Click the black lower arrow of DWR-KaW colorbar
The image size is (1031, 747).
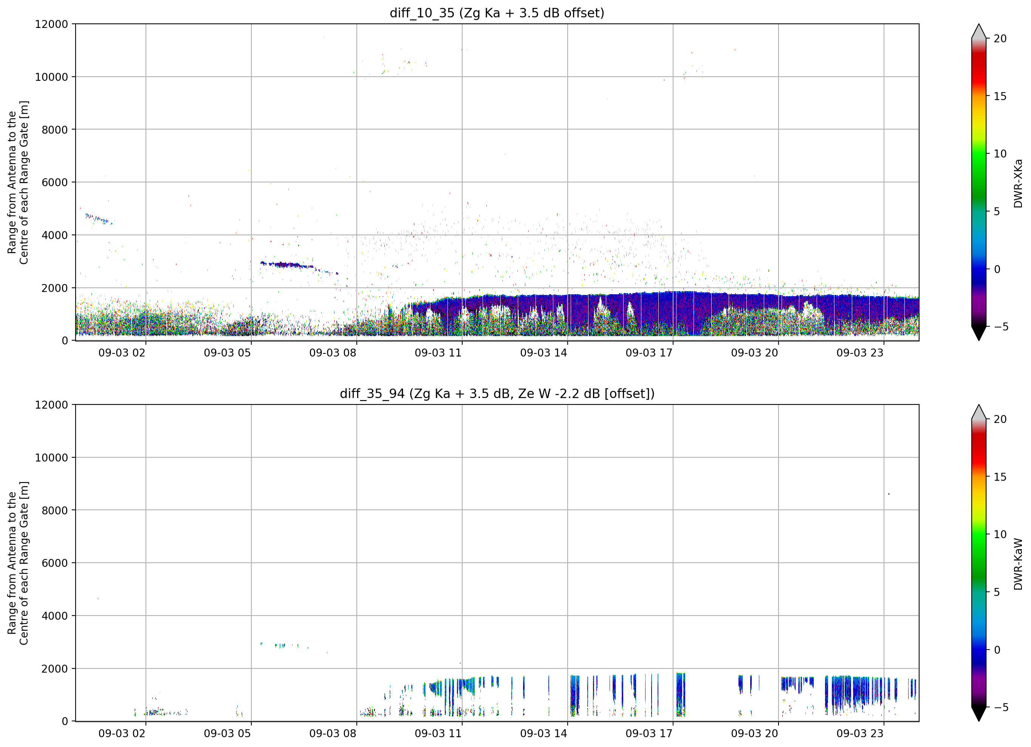(979, 714)
